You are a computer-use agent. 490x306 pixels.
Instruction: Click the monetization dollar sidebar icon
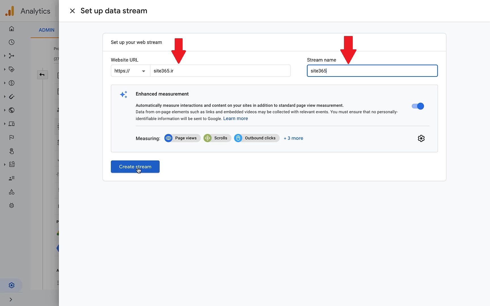click(11, 83)
